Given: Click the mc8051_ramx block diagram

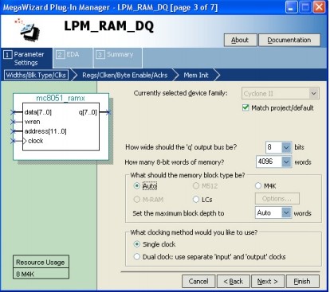Looking at the screenshot, I should click(61, 127).
